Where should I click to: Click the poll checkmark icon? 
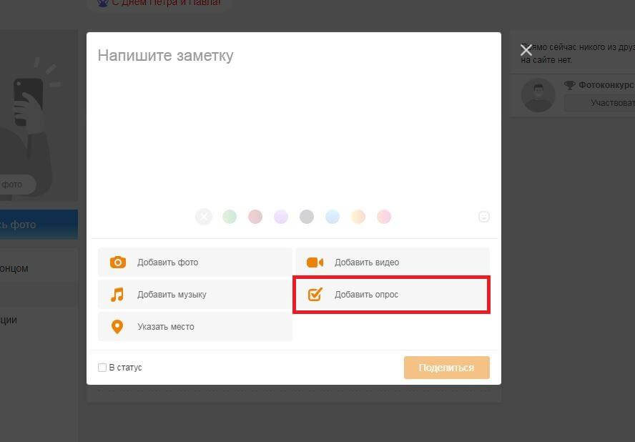[x=315, y=295]
